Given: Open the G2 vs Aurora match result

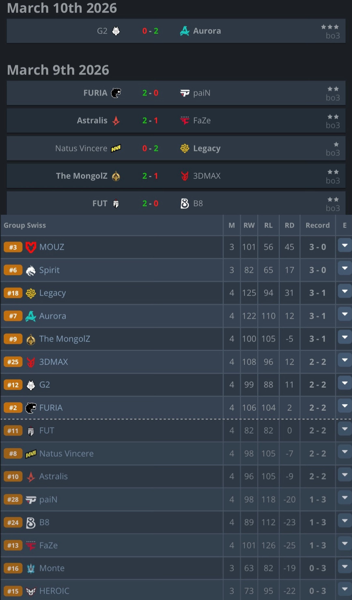Looking at the screenshot, I should coord(150,31).
